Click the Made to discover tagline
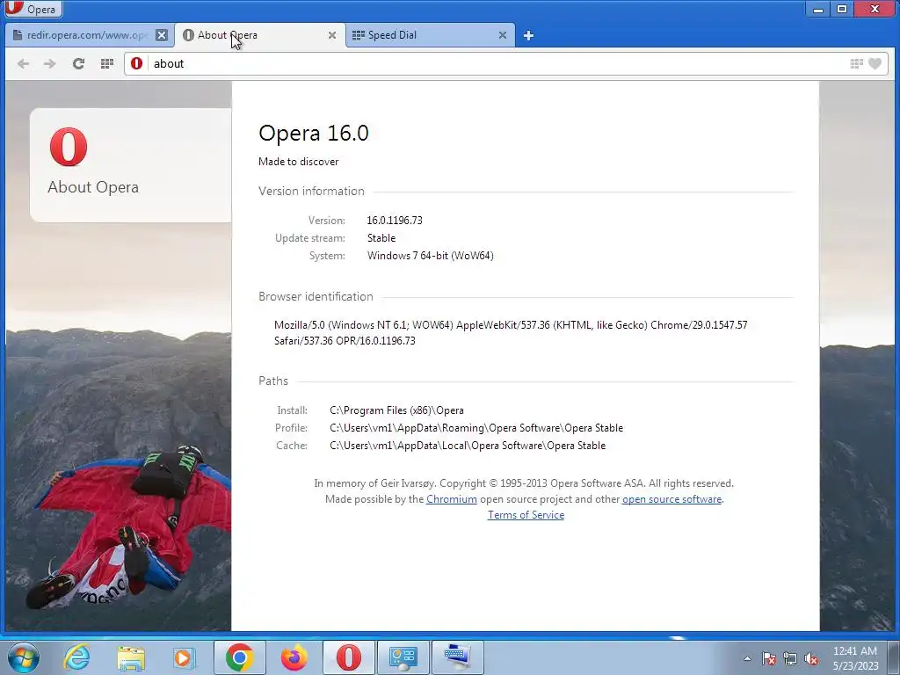This screenshot has height=675, width=900. pos(299,162)
